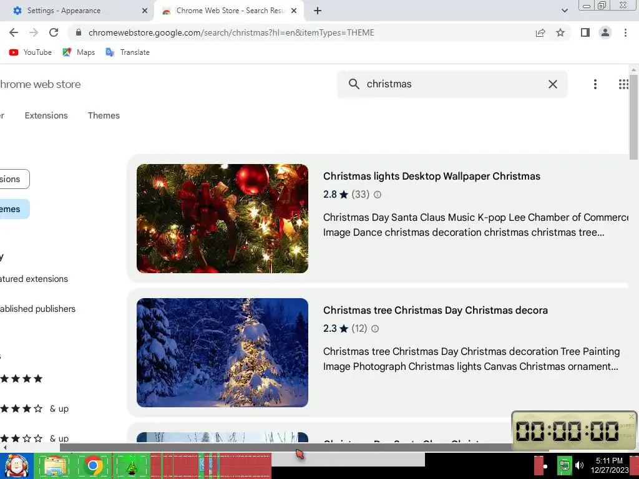
Task: Show rating info for the 2.3 star theme
Action: point(375,329)
